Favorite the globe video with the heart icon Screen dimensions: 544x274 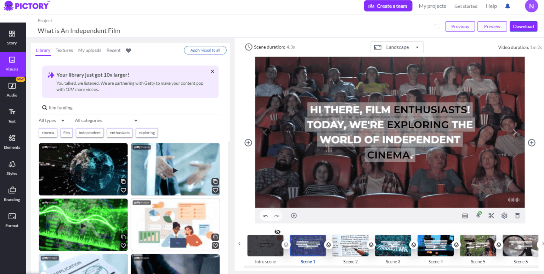pos(123,190)
